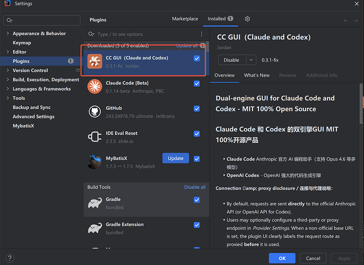364x265 pixels.
Task: Open the three-dot options menu in plugin search
Action: coord(202,34)
